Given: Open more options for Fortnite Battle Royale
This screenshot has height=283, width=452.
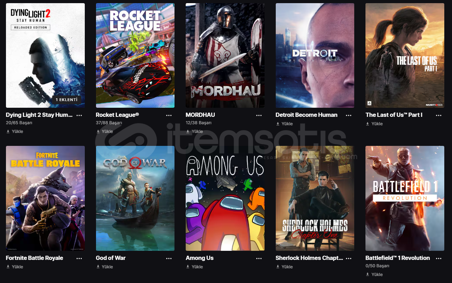Looking at the screenshot, I should pyautogui.click(x=79, y=258).
